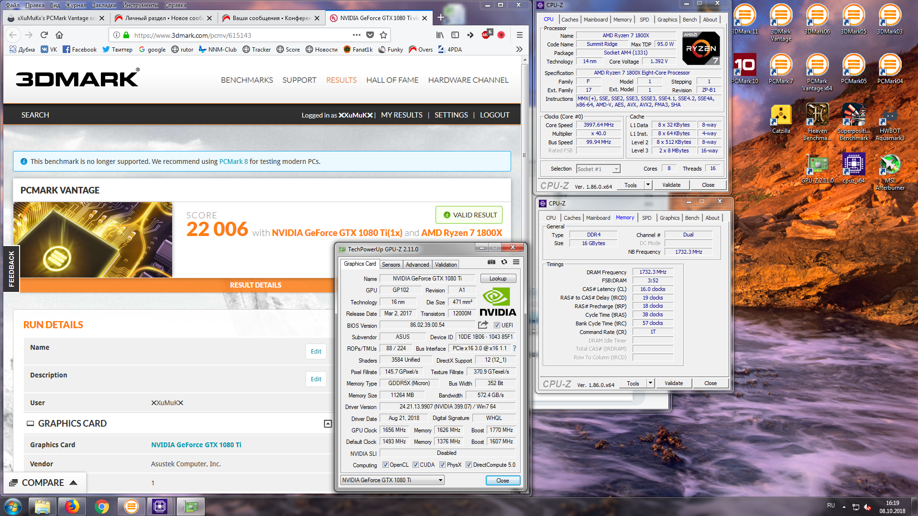
Task: Show more bookmarks with the chevron
Action: click(x=519, y=49)
